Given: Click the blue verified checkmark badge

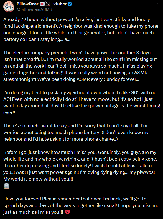Looking at the screenshot, I should 70,4.
